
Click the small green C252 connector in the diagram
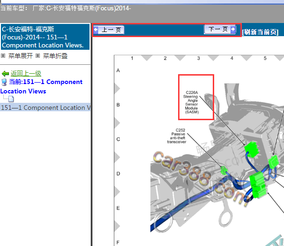tap(224, 170)
